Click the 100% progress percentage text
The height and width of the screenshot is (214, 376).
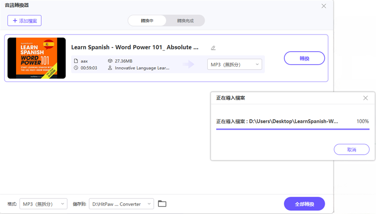click(362, 121)
